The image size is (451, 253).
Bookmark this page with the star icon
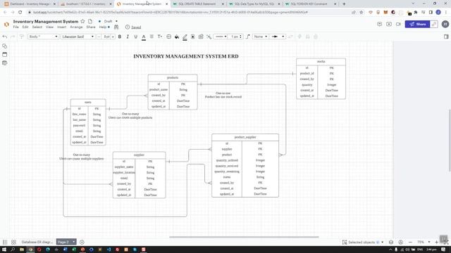(362, 13)
